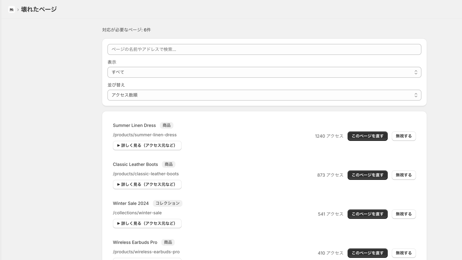The height and width of the screenshot is (260, 462).
Task: Click the 商品 badge beside Wireless Earbuds Pro
Action: (168, 242)
